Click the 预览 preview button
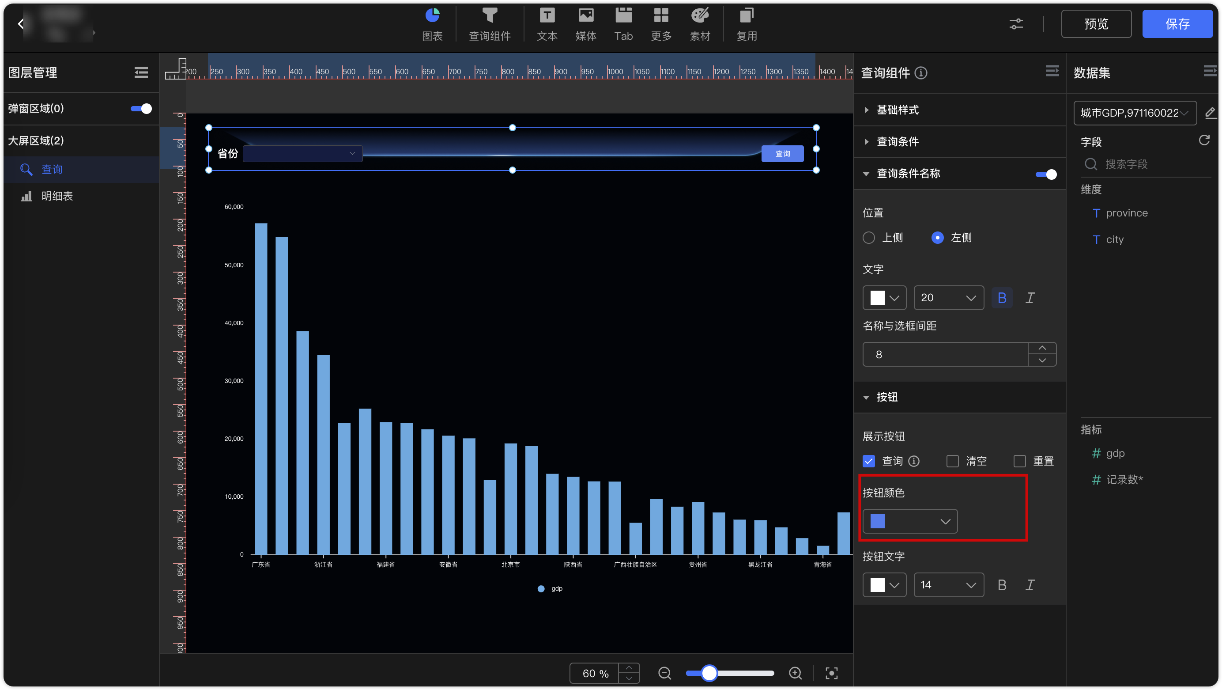Viewport: 1222px width, 690px height. 1096,24
